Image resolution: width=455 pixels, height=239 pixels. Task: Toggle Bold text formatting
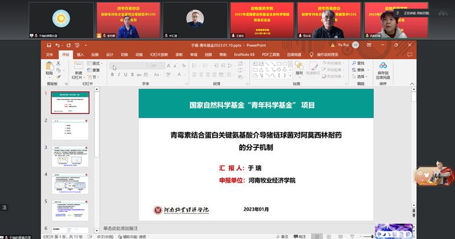click(x=114, y=74)
